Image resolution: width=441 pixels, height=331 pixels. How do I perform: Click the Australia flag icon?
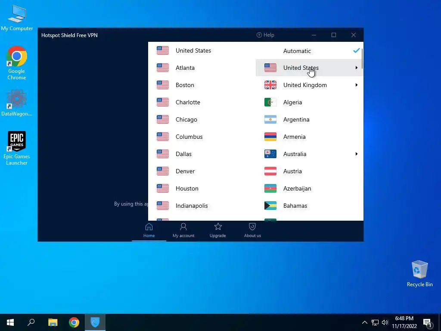click(270, 154)
